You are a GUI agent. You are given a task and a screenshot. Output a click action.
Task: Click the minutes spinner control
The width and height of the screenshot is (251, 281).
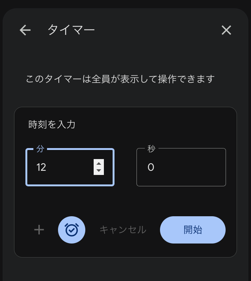(x=99, y=167)
